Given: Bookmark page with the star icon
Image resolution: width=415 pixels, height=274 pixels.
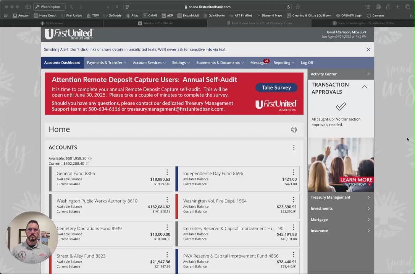Looking at the screenshot, I should tap(298, 7).
